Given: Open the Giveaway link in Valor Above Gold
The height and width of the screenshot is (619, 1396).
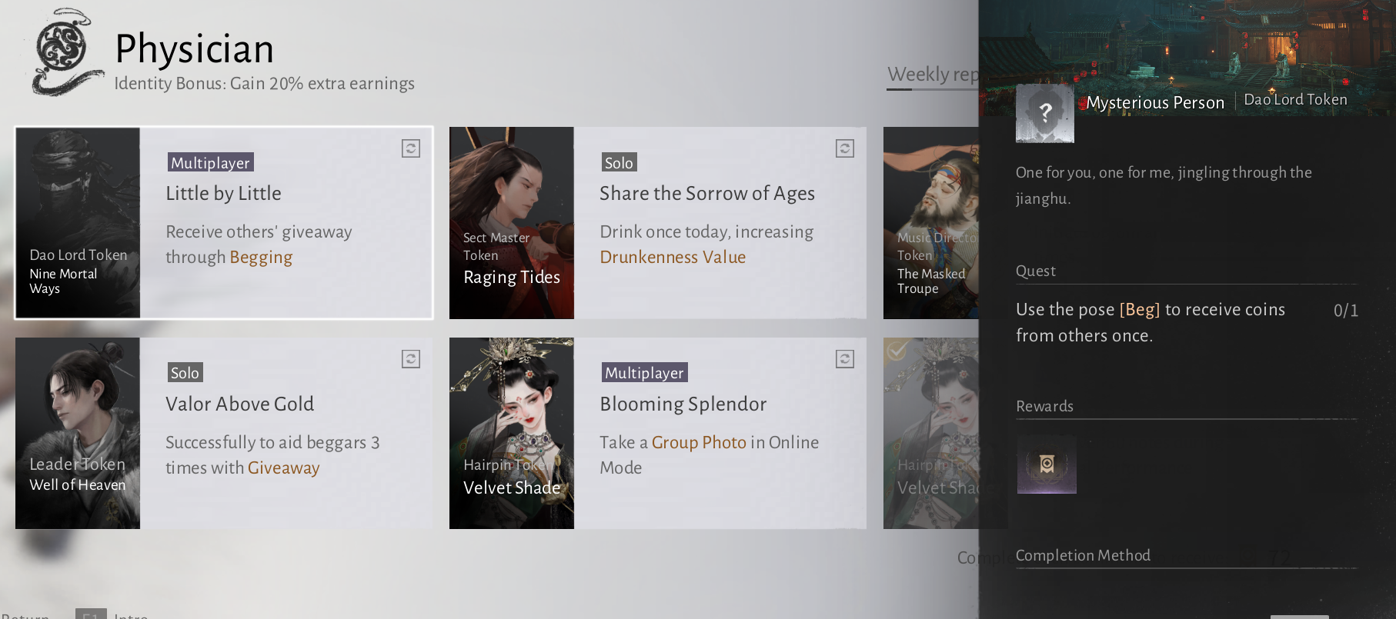Looking at the screenshot, I should point(283,468).
